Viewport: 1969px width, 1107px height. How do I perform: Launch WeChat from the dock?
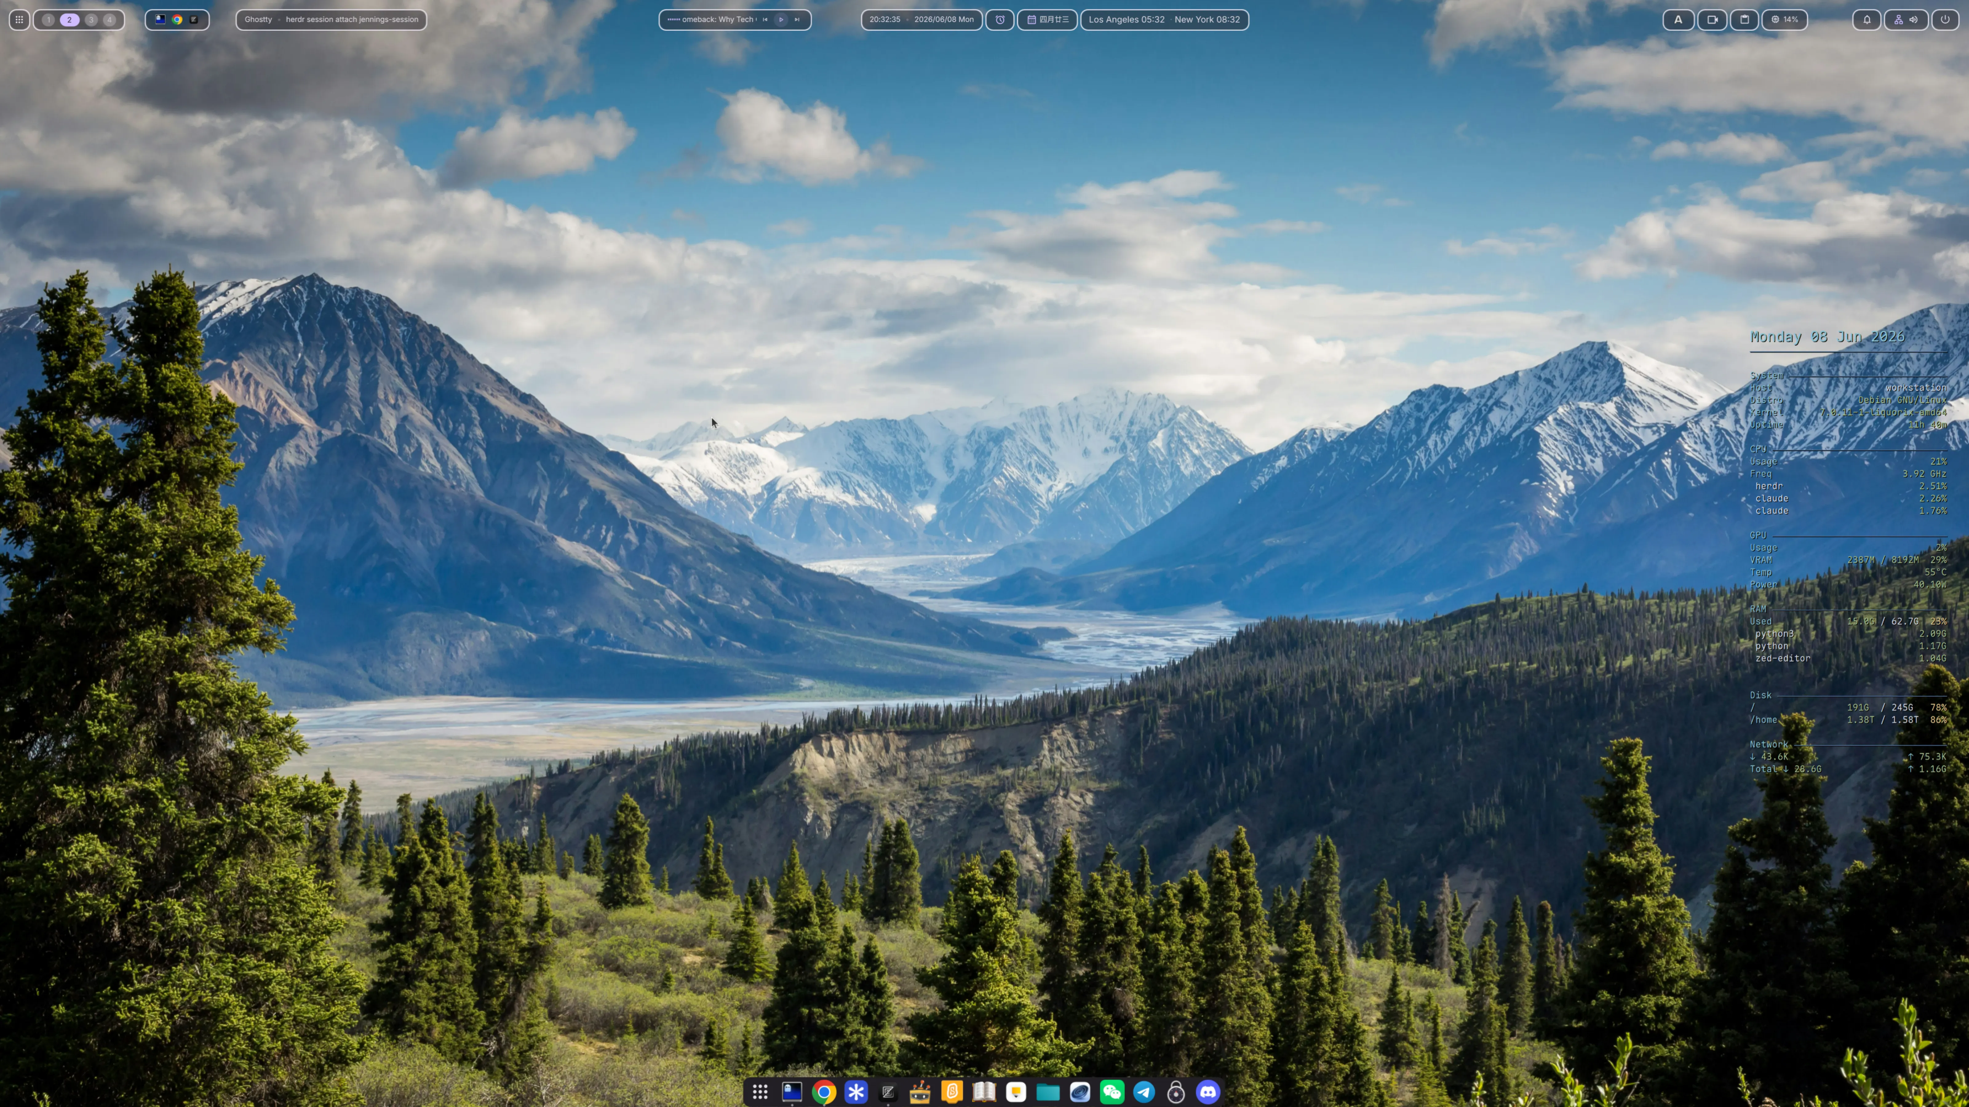point(1112,1092)
